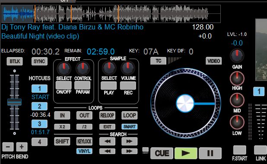The width and height of the screenshot is (267, 164).
Task: Toggle the VINYL mode button
Action: click(84, 151)
